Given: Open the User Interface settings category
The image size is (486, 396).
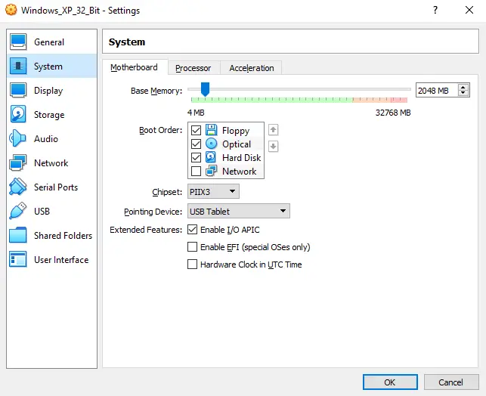Looking at the screenshot, I should click(51, 259).
